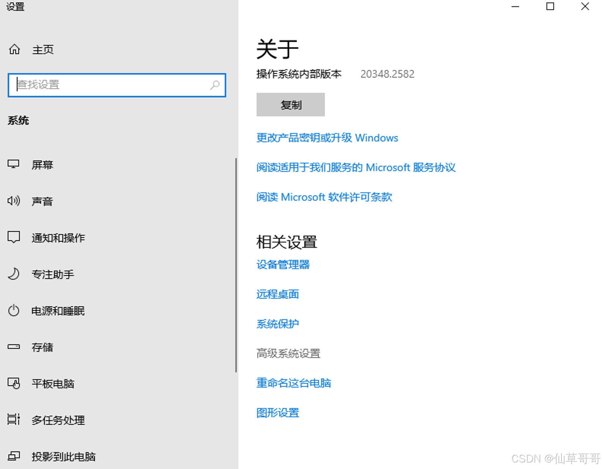Click the speaker icon for 声音
The height and width of the screenshot is (469, 602).
point(14,201)
